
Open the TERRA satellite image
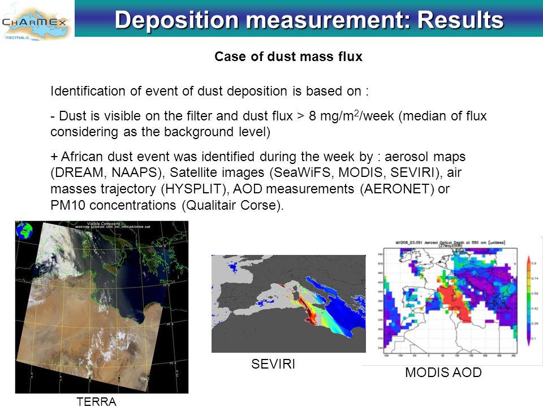(x=102, y=307)
